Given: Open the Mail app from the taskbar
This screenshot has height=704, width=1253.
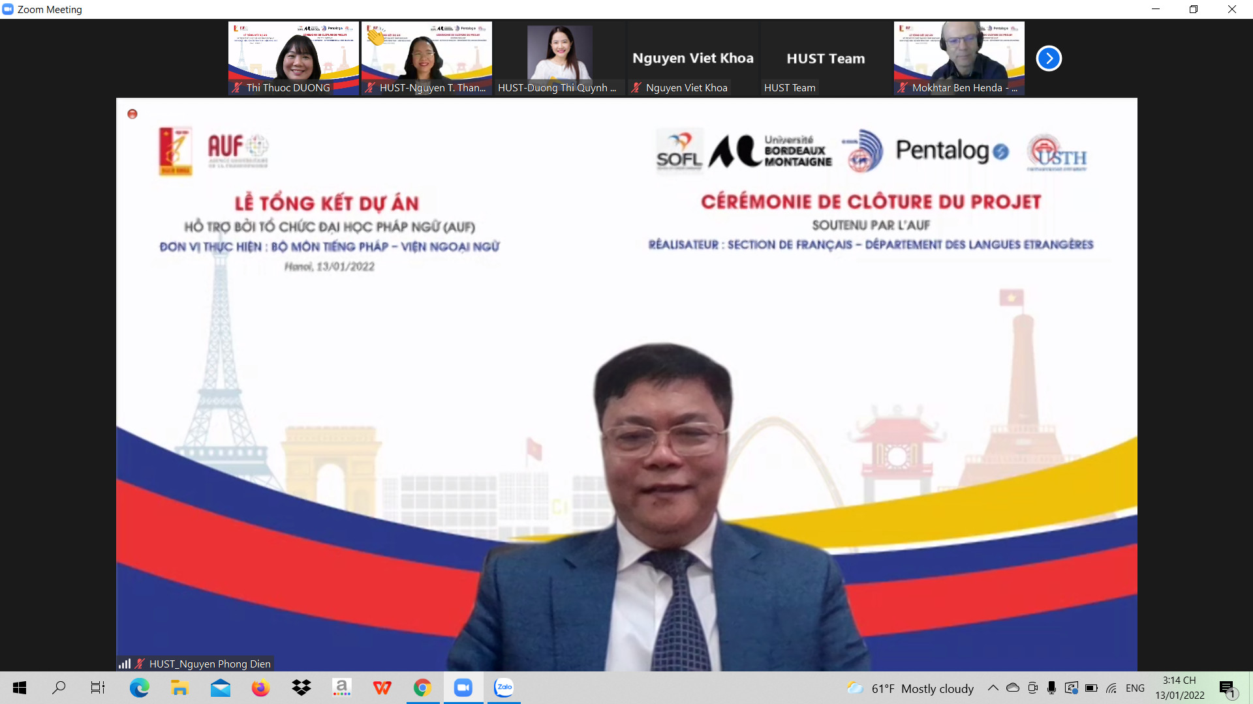Looking at the screenshot, I should pyautogui.click(x=220, y=688).
